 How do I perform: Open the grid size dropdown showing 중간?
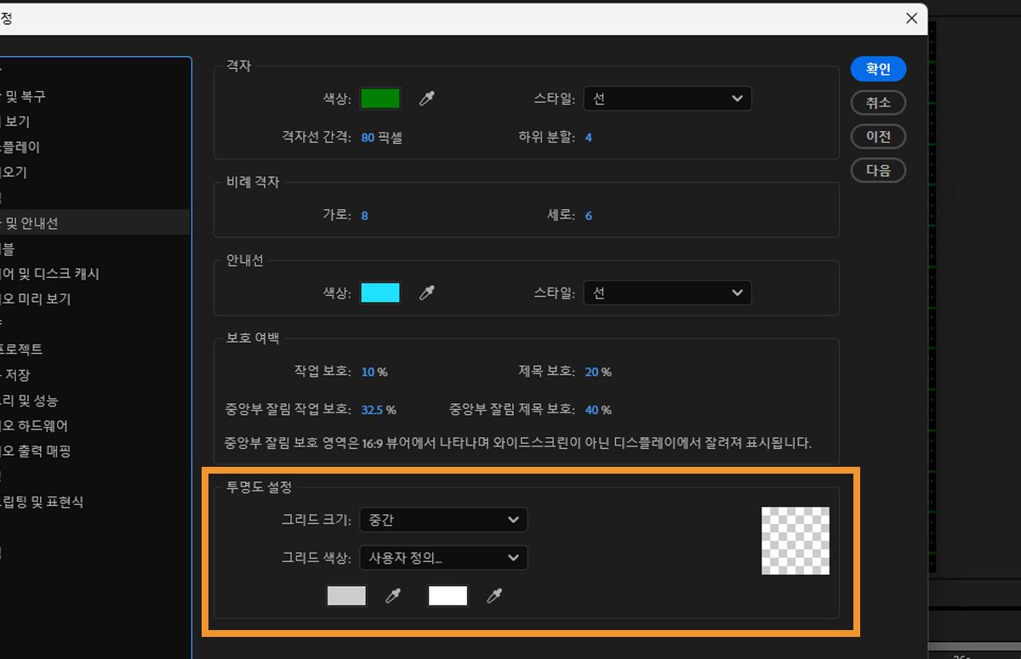pos(443,520)
